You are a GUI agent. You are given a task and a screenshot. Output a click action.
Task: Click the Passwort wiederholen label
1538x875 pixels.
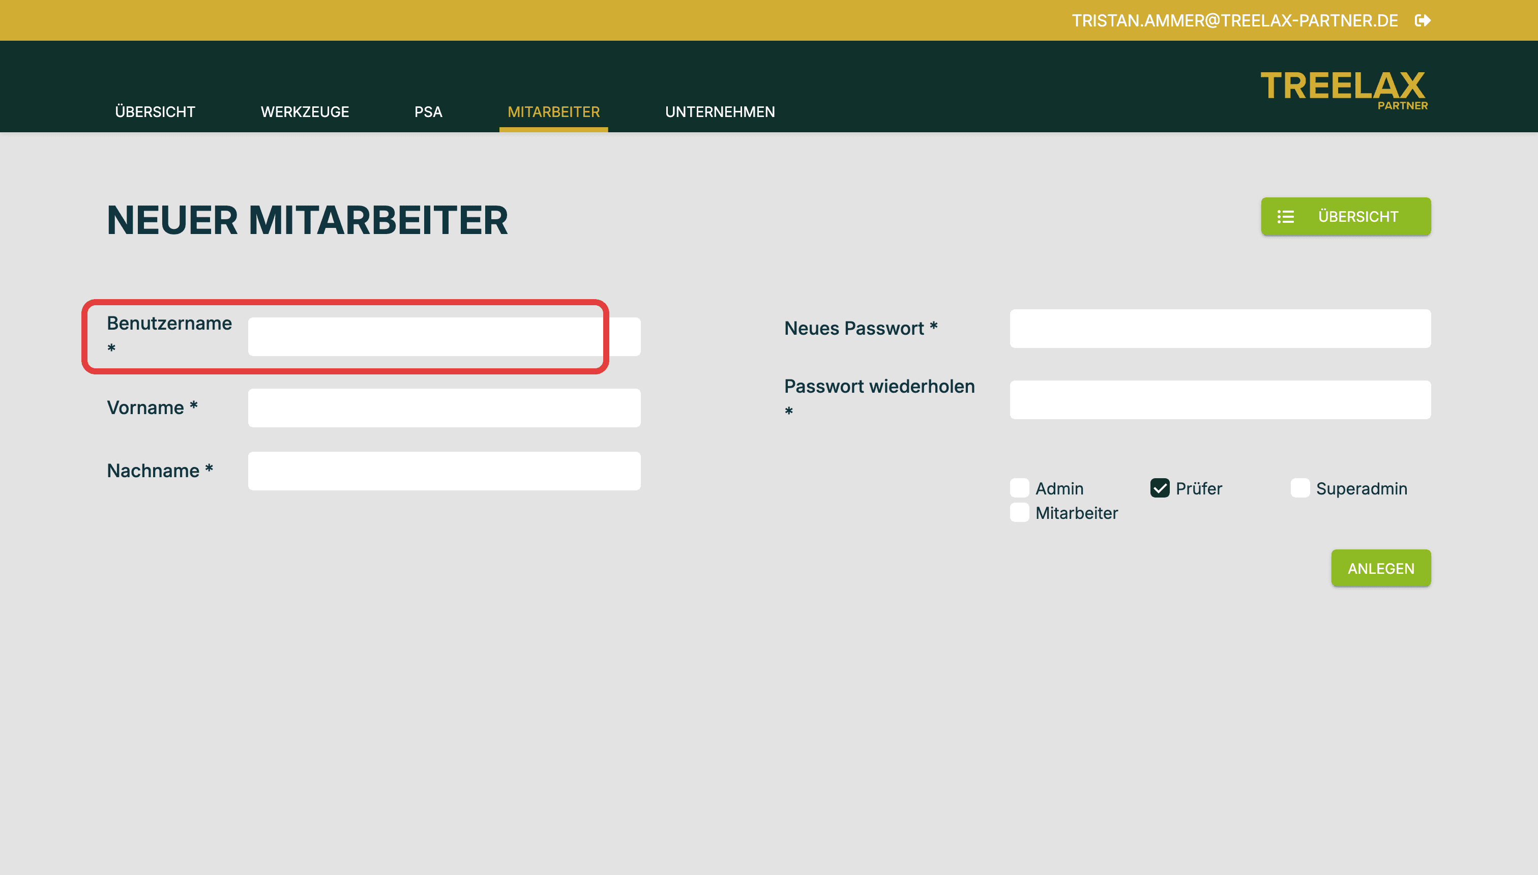879,398
